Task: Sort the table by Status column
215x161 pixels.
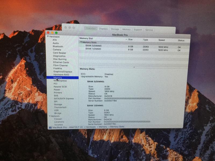Action: tap(181, 41)
